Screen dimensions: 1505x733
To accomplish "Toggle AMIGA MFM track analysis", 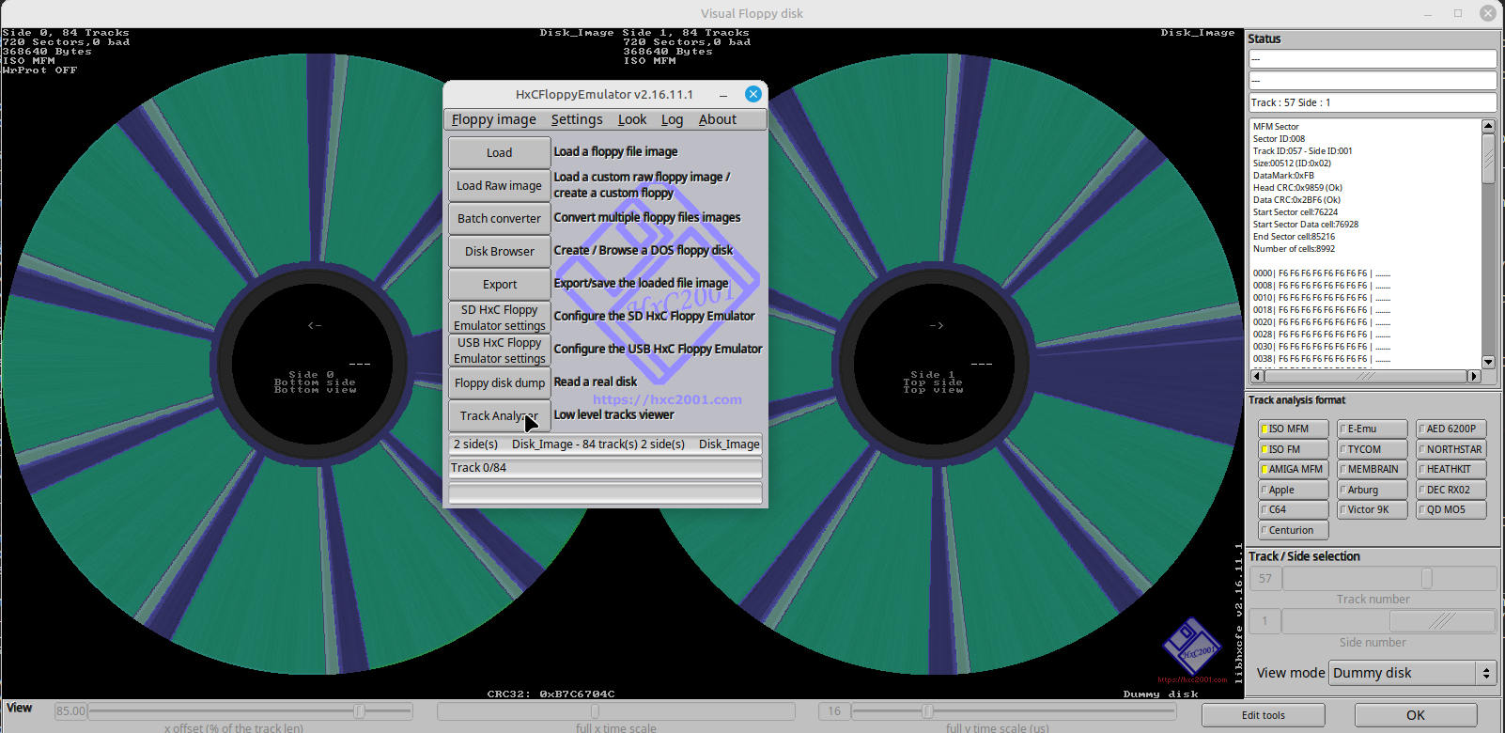I will [x=1294, y=469].
